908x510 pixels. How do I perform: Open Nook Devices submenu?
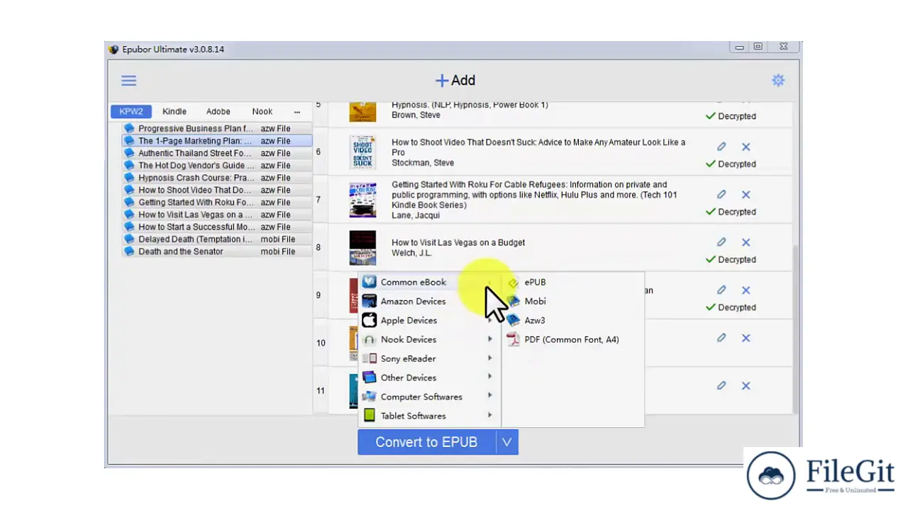[x=430, y=339]
